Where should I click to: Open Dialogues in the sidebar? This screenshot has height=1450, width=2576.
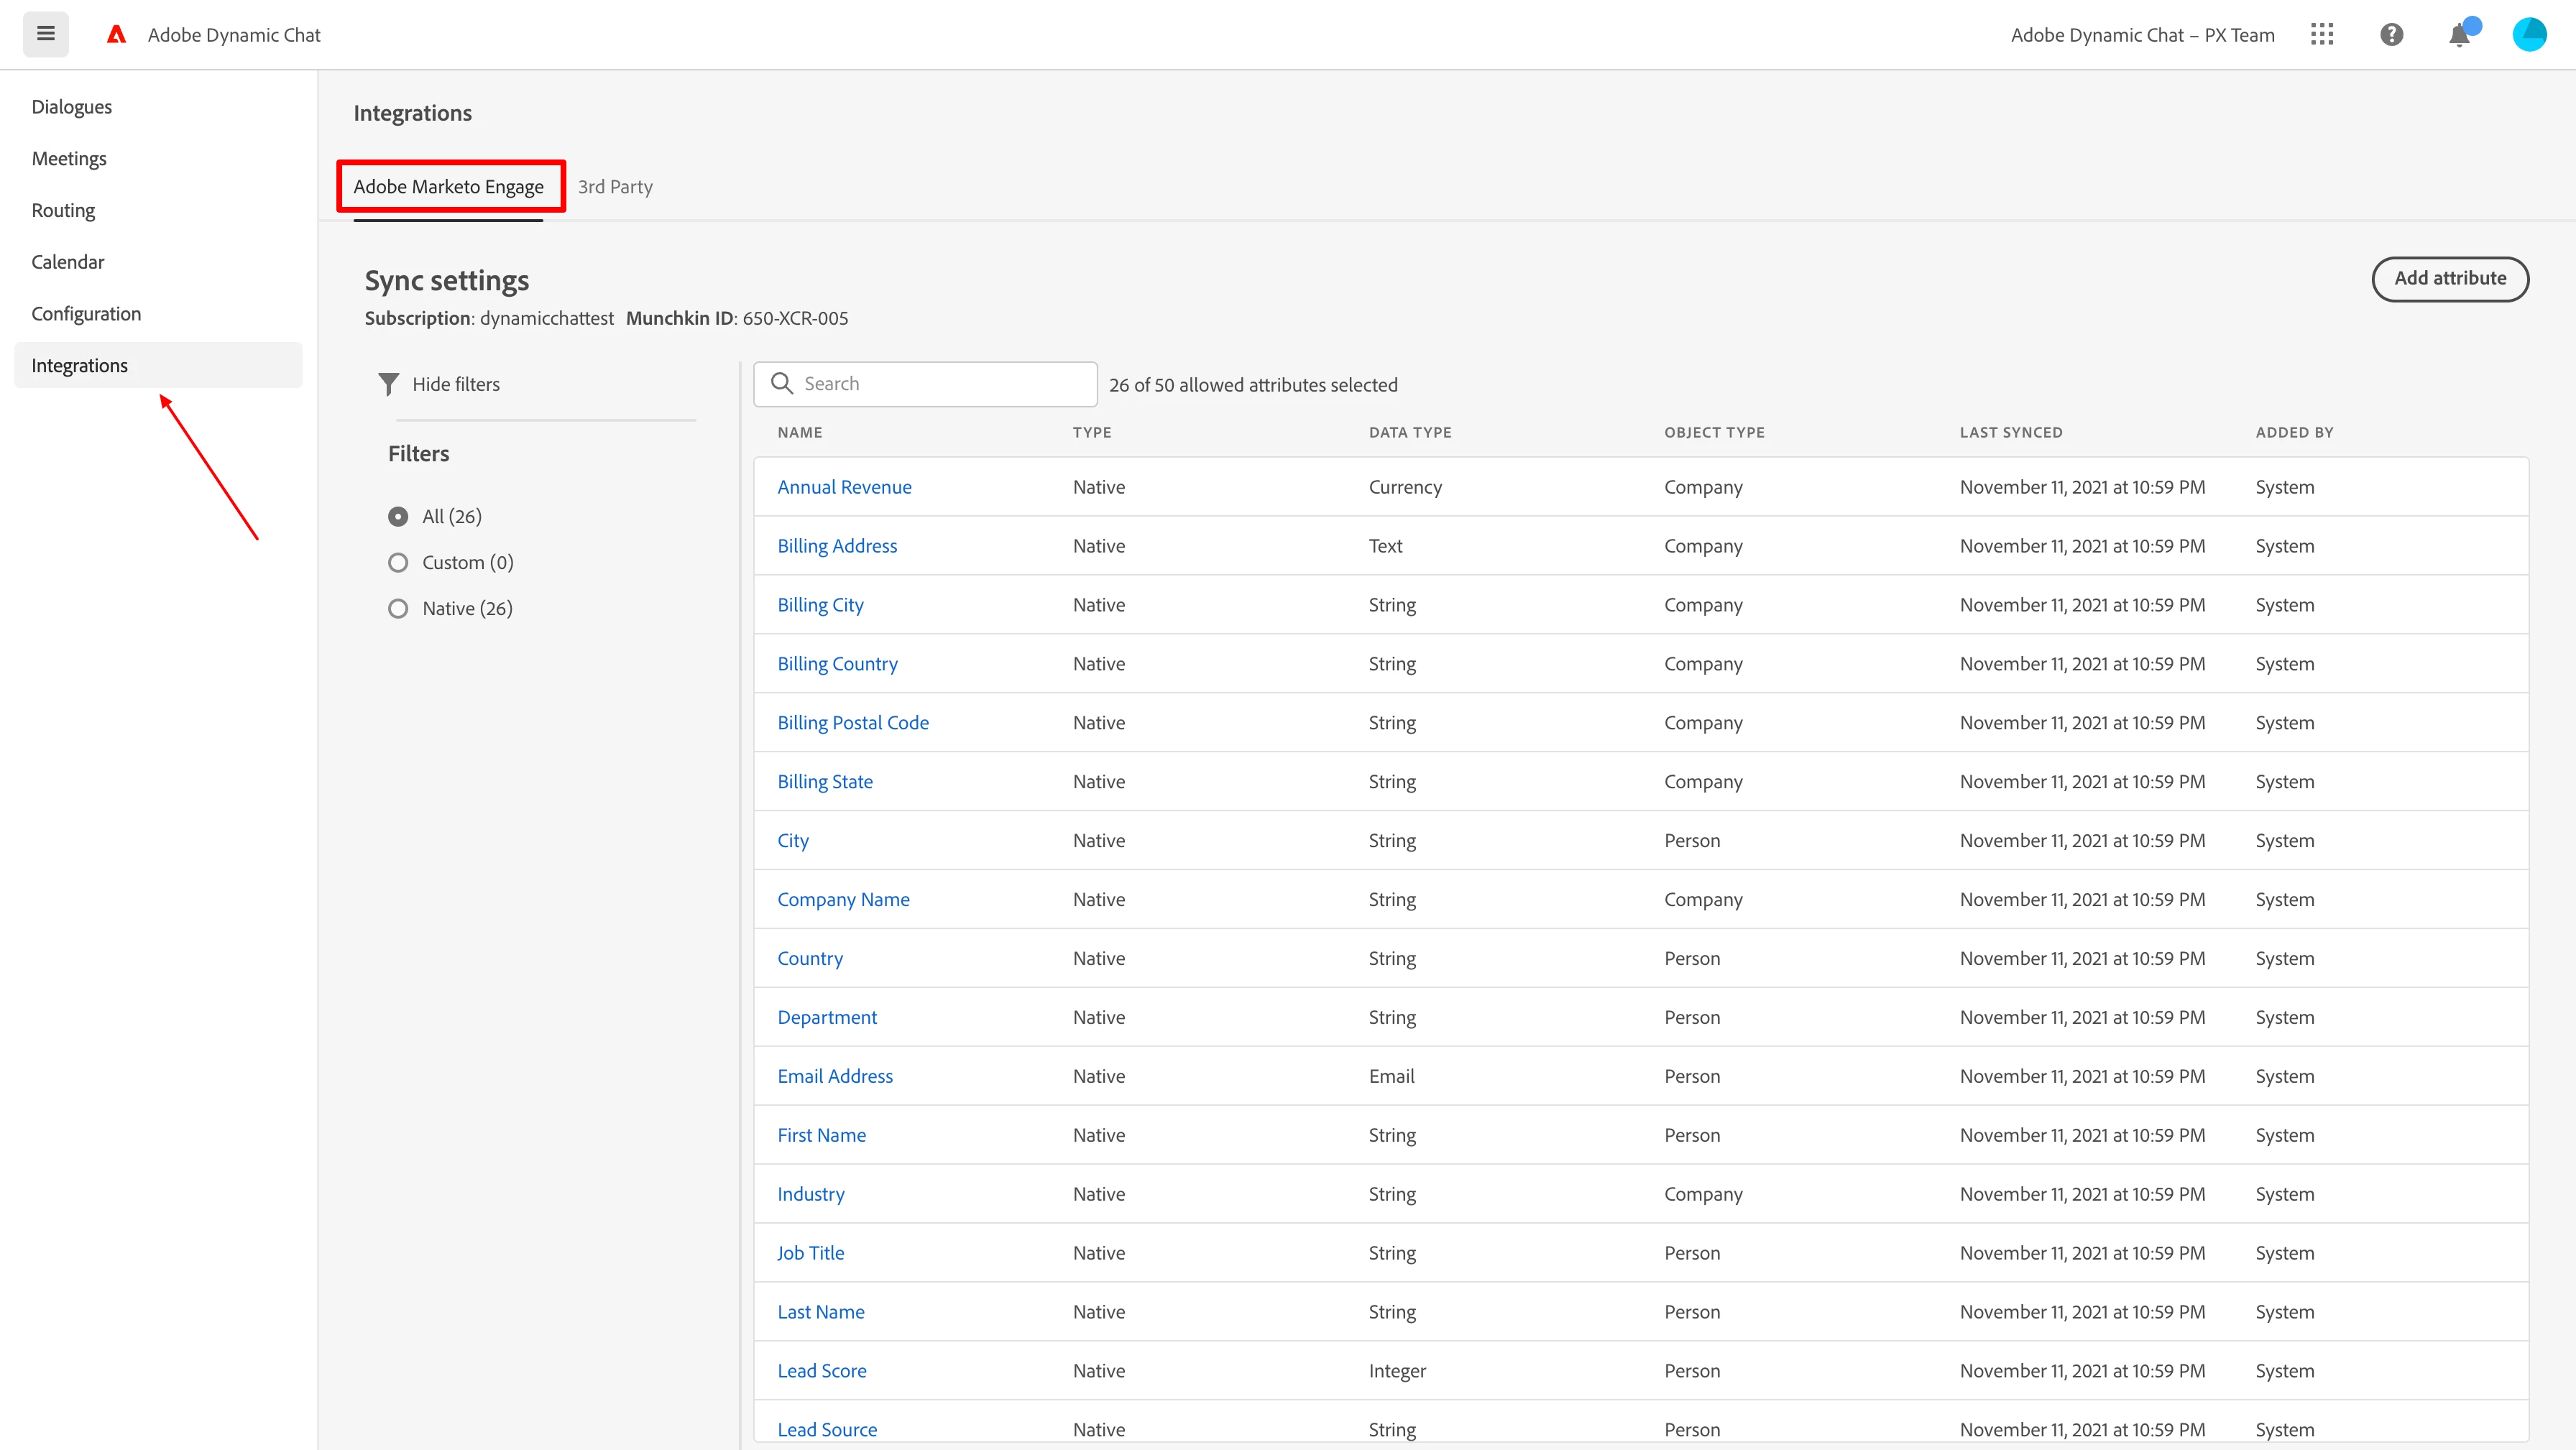pos(71,107)
